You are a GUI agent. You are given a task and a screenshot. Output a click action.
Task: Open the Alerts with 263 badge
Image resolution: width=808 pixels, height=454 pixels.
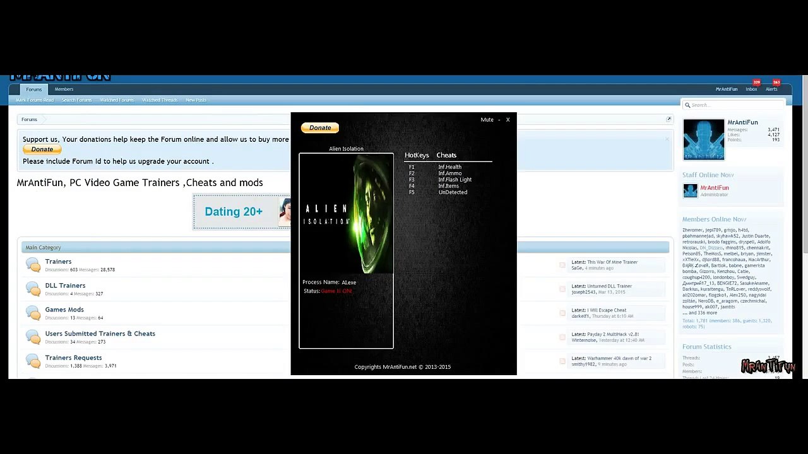tap(771, 90)
